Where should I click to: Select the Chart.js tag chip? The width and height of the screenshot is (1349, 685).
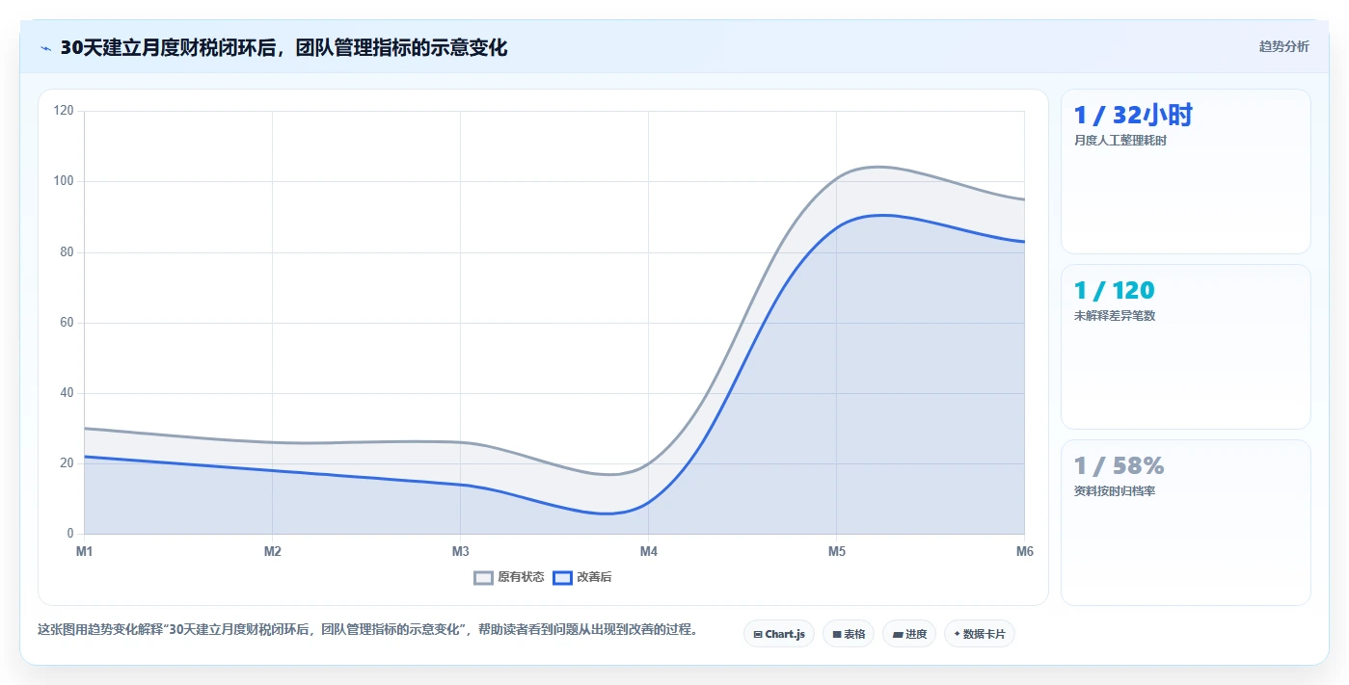click(x=779, y=634)
